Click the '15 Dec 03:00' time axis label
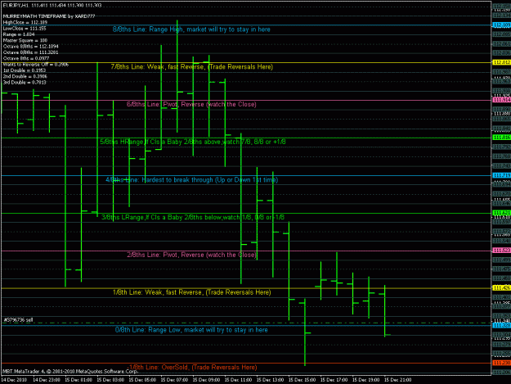Viewport: 511px width, 384px height. (x=110, y=380)
